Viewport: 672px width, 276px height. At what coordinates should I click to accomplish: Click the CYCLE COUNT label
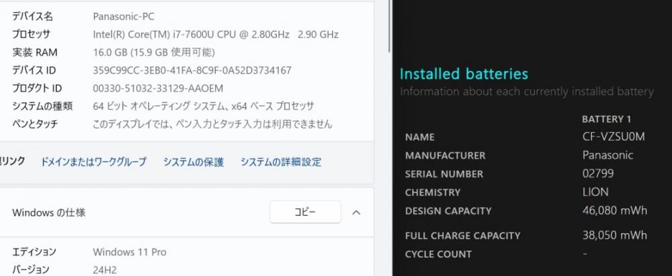(x=438, y=254)
